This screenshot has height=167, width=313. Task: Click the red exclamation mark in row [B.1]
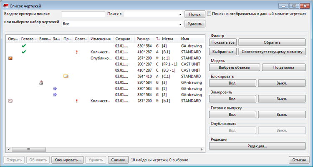(x=76, y=52)
